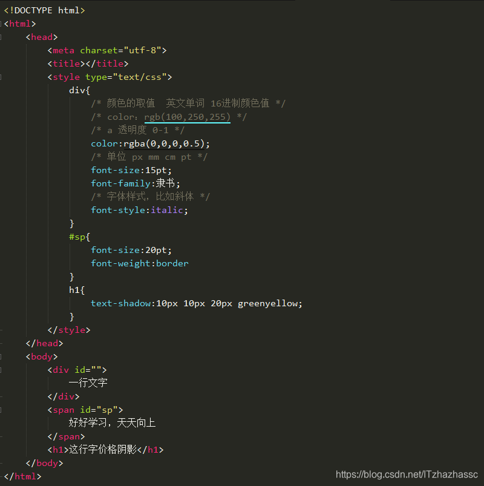Select the opening html tag text
The width and height of the screenshot is (484, 486).
[20, 24]
